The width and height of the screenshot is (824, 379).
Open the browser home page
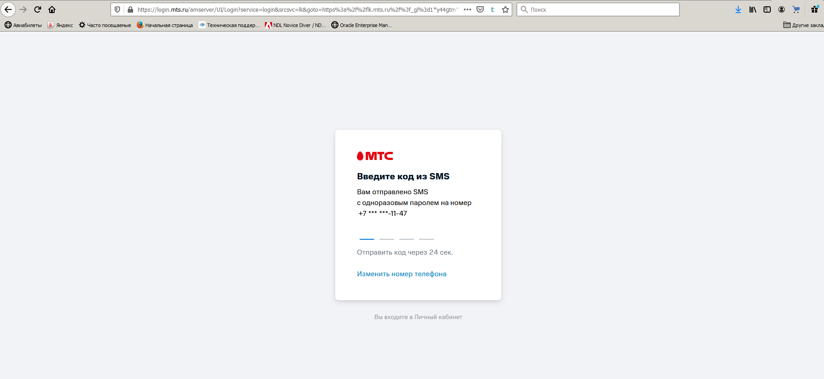coord(52,9)
